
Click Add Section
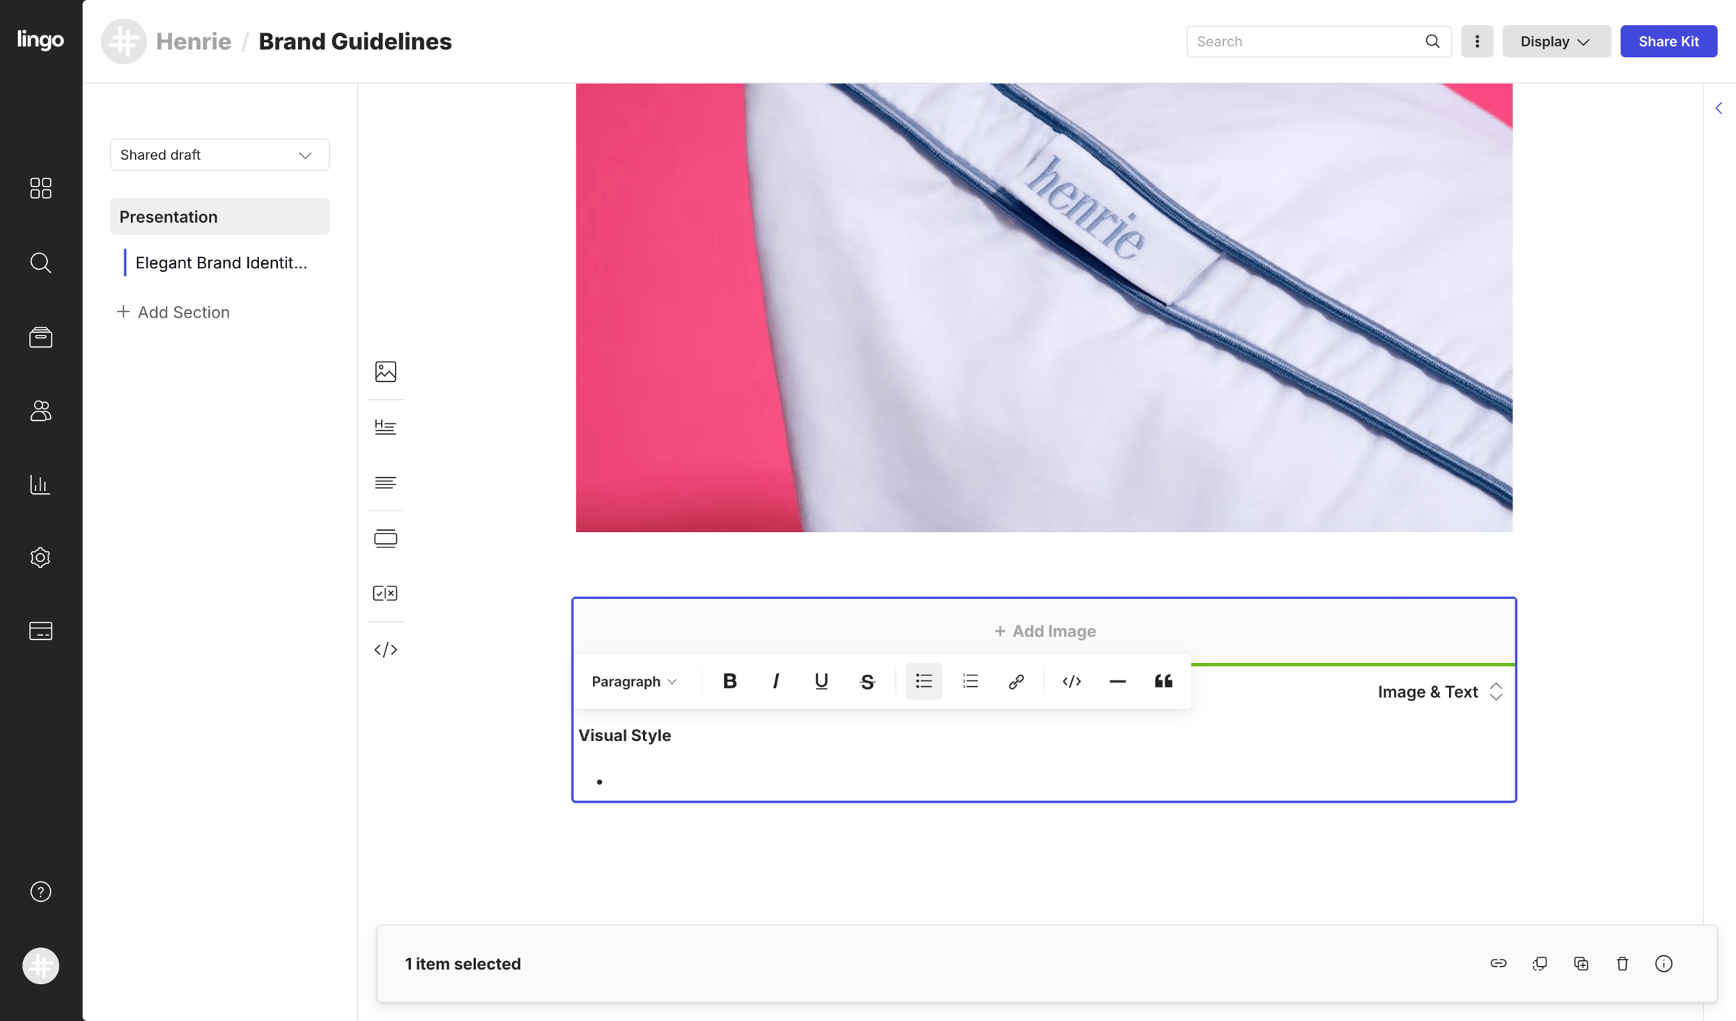coord(173,312)
